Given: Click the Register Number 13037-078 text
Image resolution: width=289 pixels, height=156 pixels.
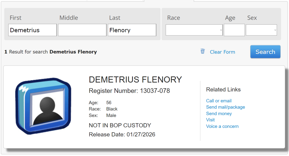Looking at the screenshot, I should pos(129,91).
